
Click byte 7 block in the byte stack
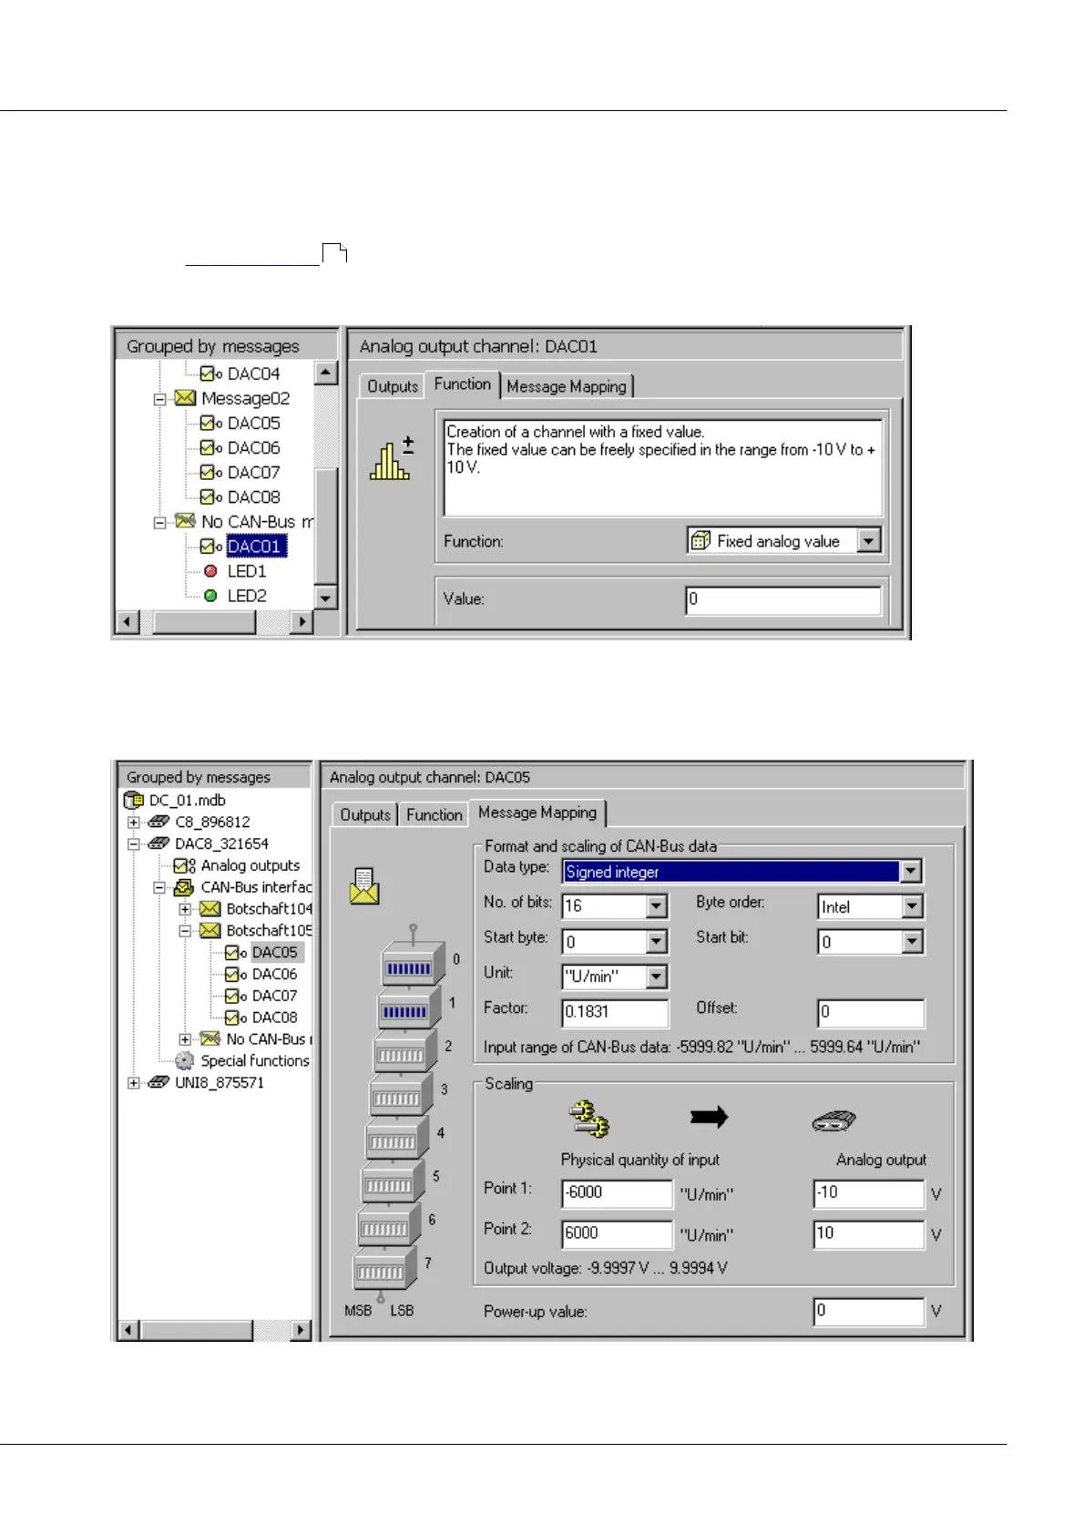[x=384, y=1268]
